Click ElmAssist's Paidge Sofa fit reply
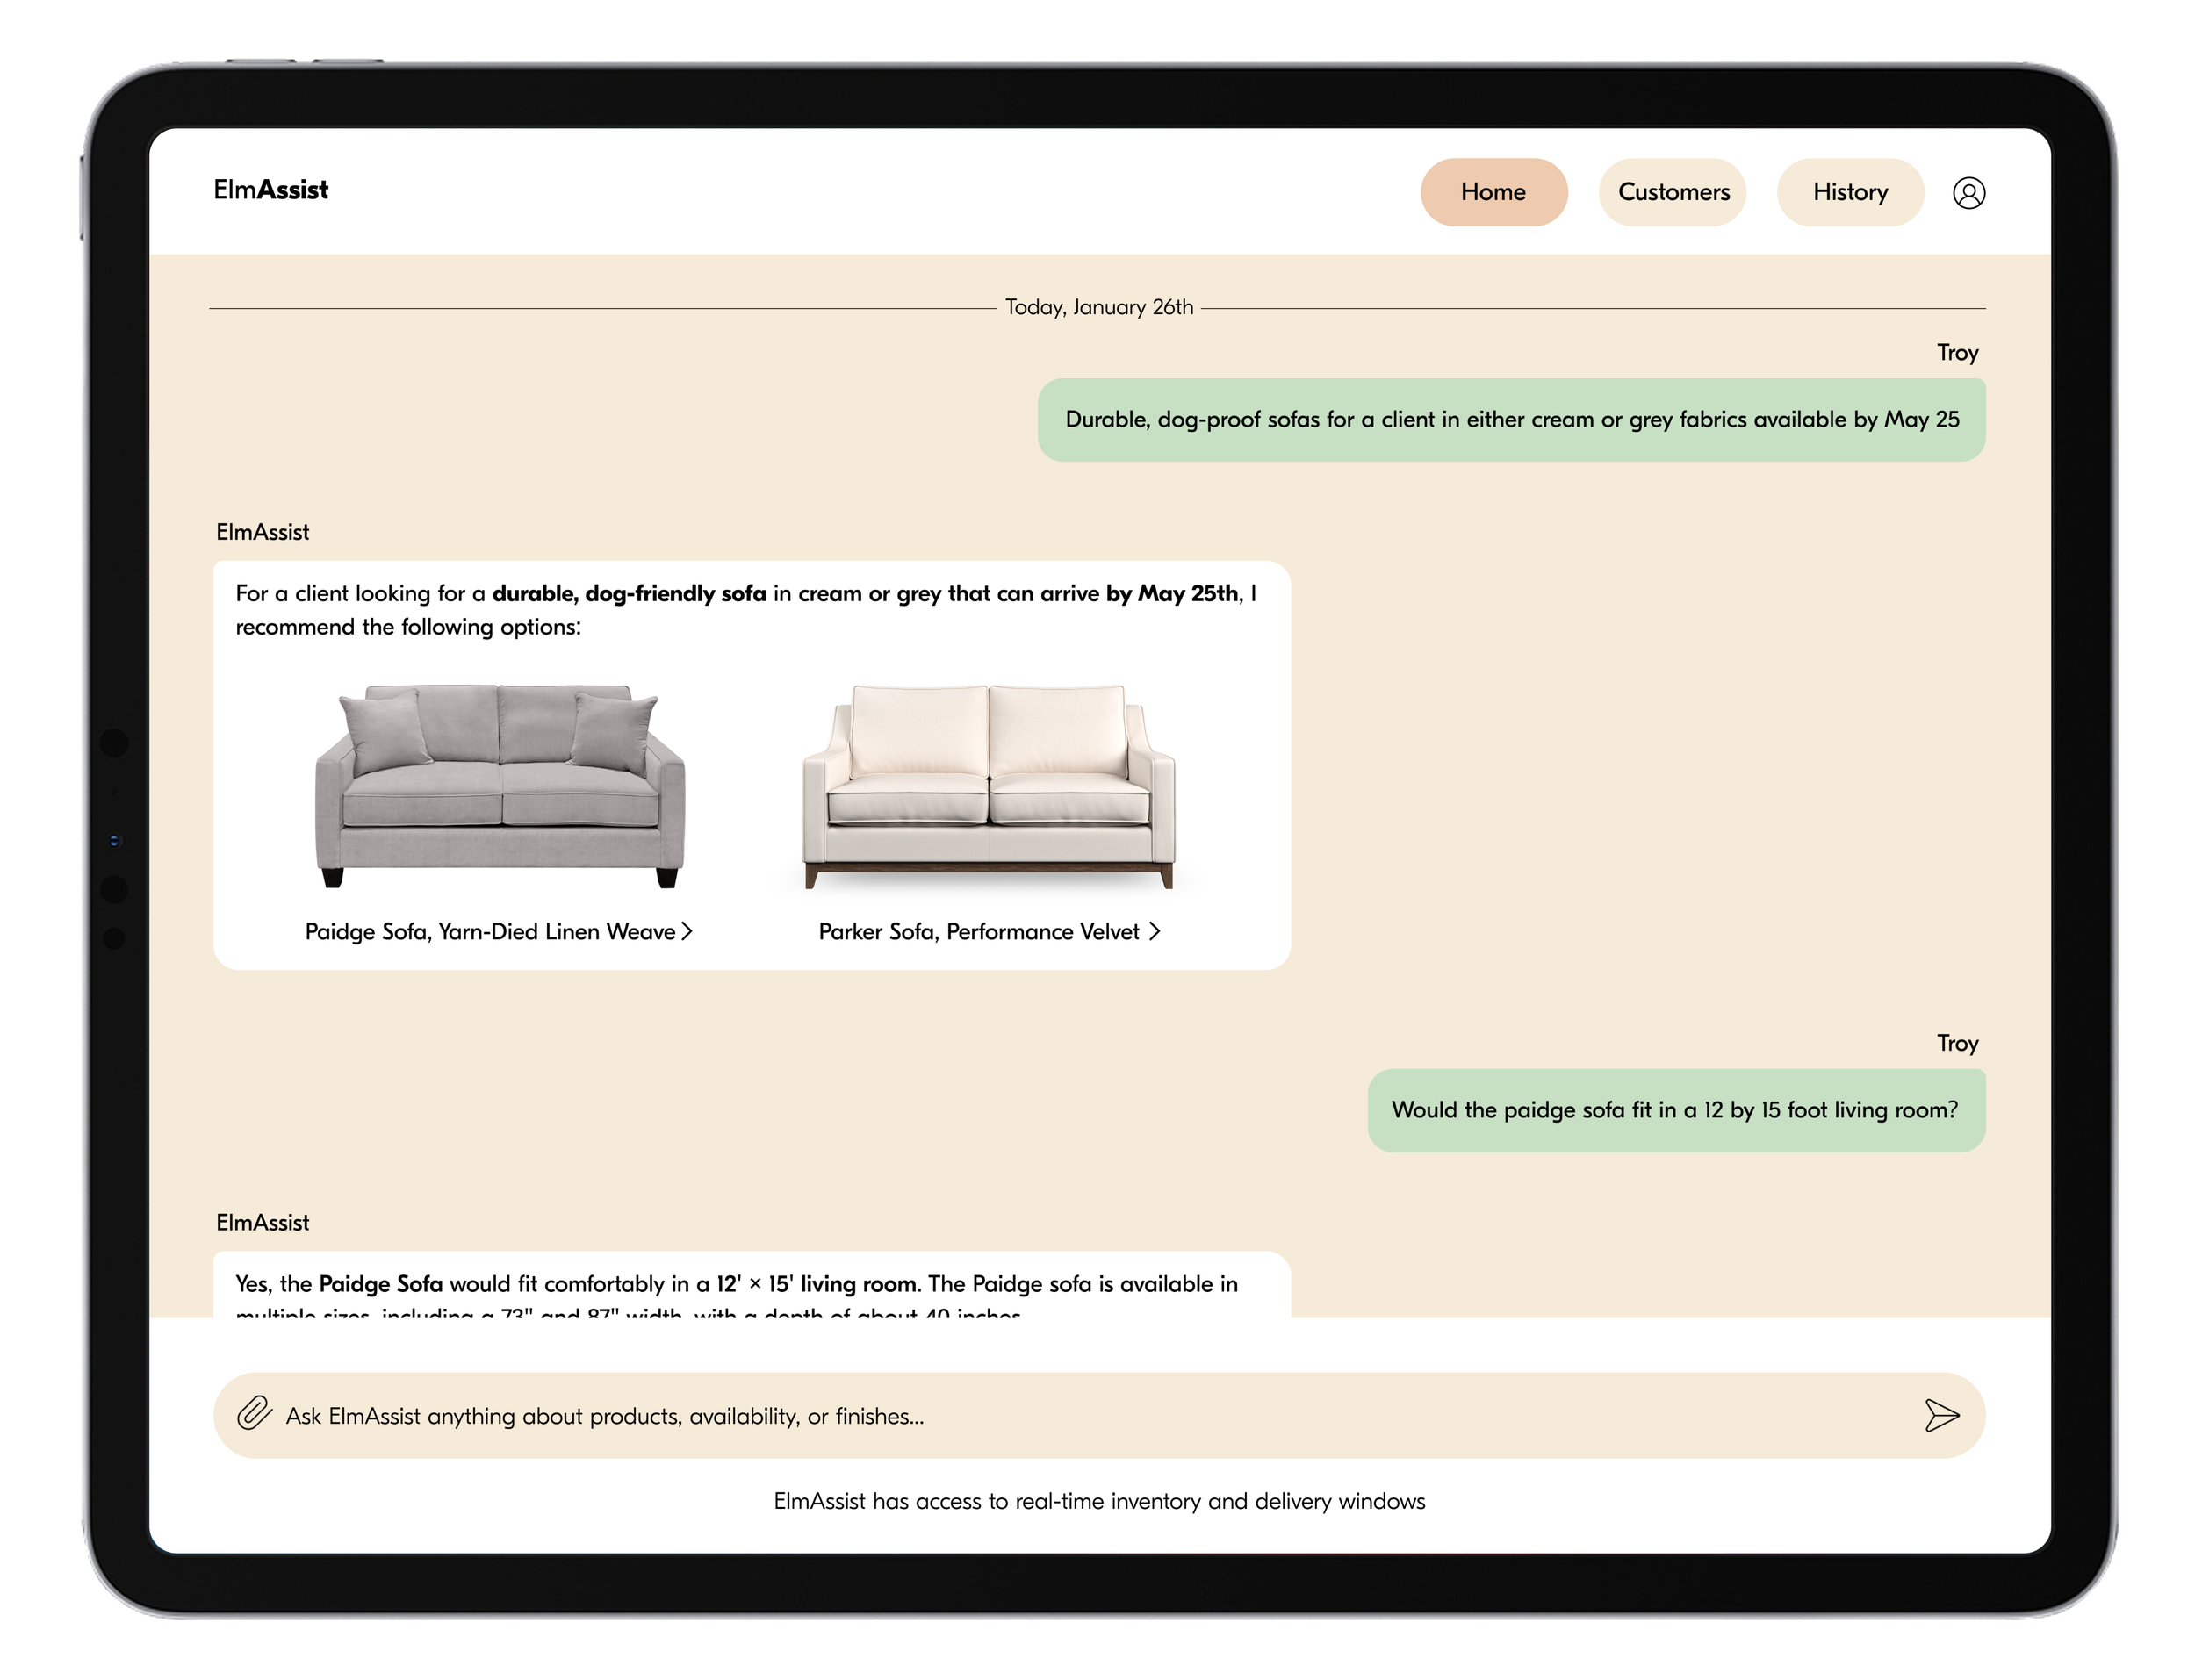The image size is (2195, 1680). pos(736,1284)
